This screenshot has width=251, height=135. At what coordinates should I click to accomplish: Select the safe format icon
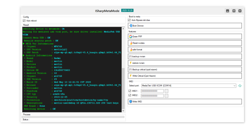[131, 49]
